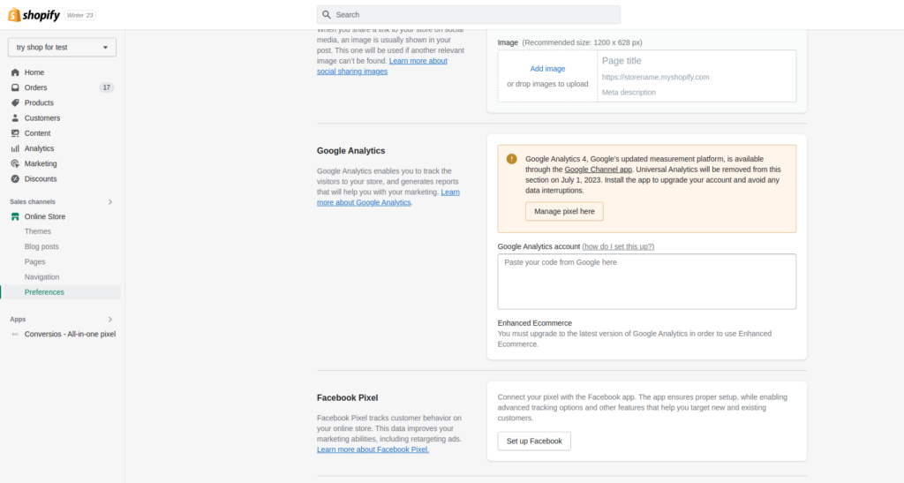Screen dimensions: 904x483
Task: Open Blog posts under Online Store
Action: pyautogui.click(x=41, y=246)
